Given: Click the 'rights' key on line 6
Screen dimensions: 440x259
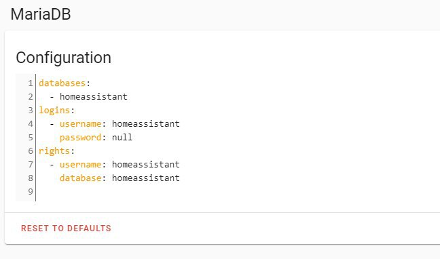Looking at the screenshot, I should click(x=54, y=151).
